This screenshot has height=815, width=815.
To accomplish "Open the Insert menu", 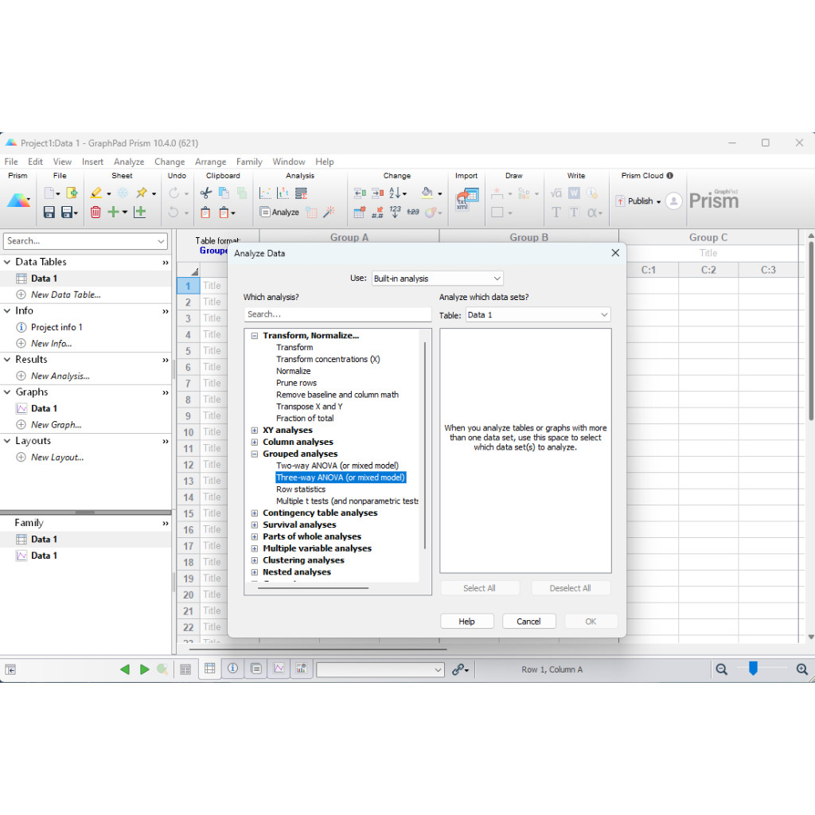I will click(92, 162).
